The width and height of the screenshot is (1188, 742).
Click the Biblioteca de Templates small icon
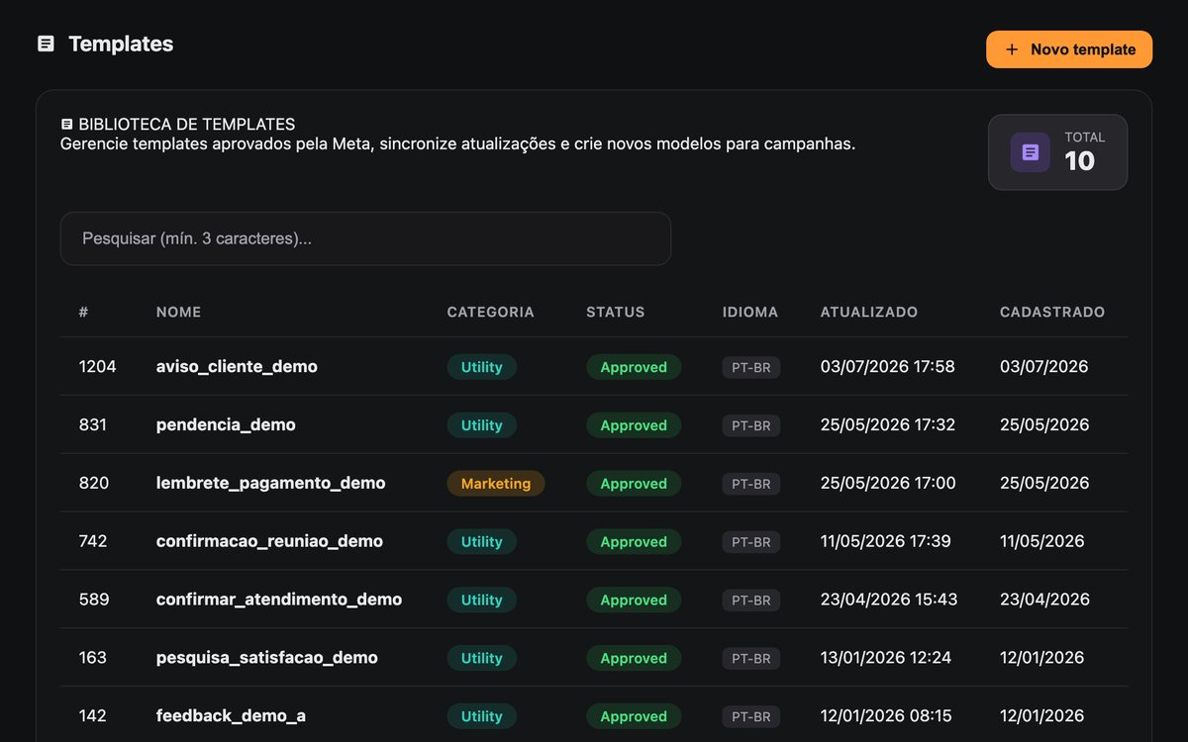pyautogui.click(x=66, y=125)
